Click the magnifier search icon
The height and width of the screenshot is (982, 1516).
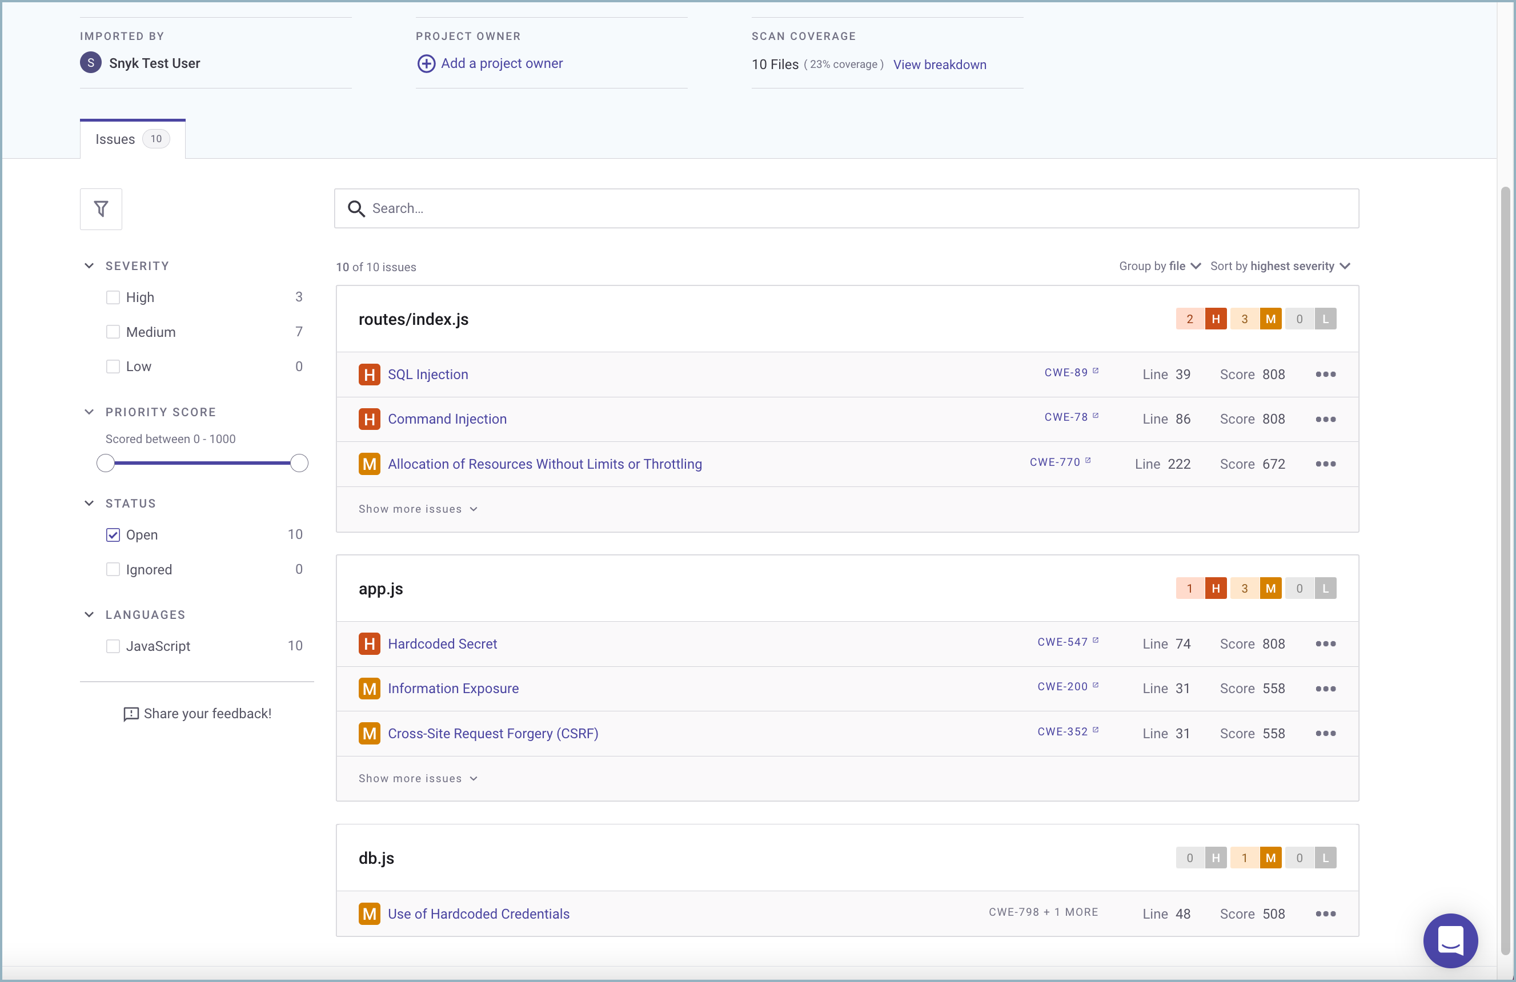[356, 209]
